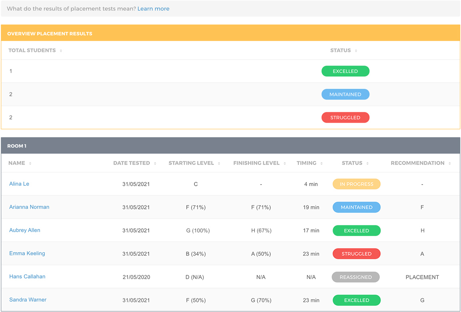
Task: Open Alina Le's student profile
Action: tap(19, 184)
